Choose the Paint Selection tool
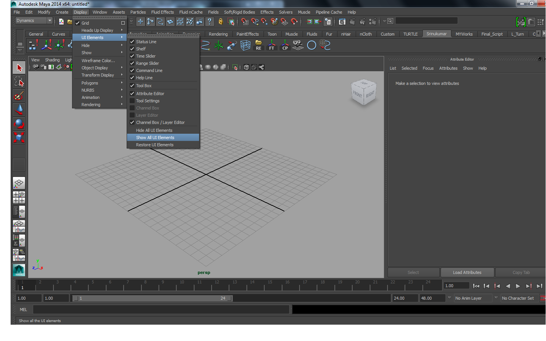 (19, 95)
